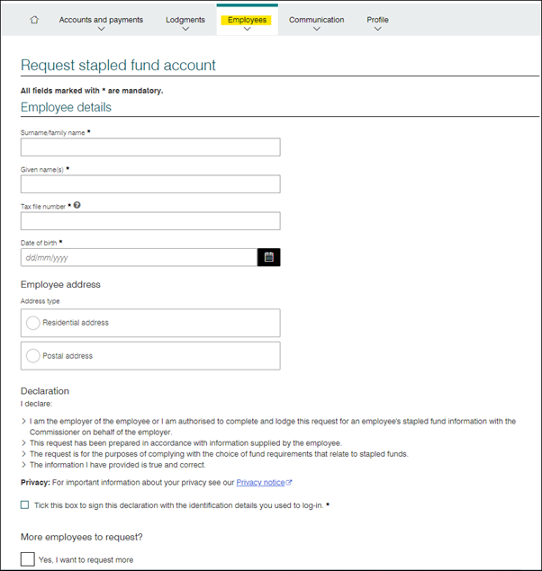Open the Lodgments menu item
The height and width of the screenshot is (571, 542).
(185, 19)
